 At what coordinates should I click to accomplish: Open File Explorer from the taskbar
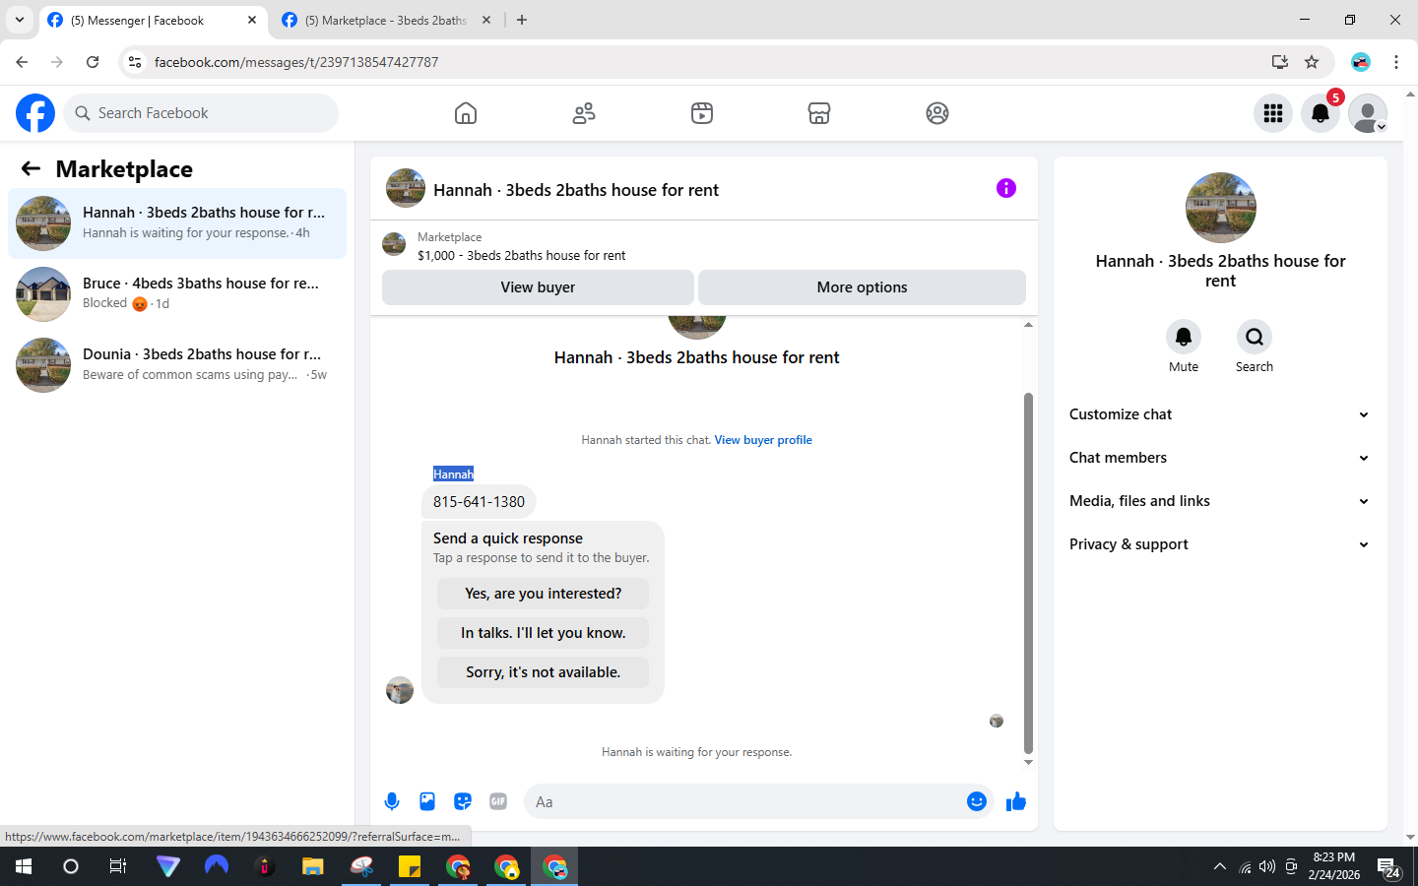tap(313, 866)
